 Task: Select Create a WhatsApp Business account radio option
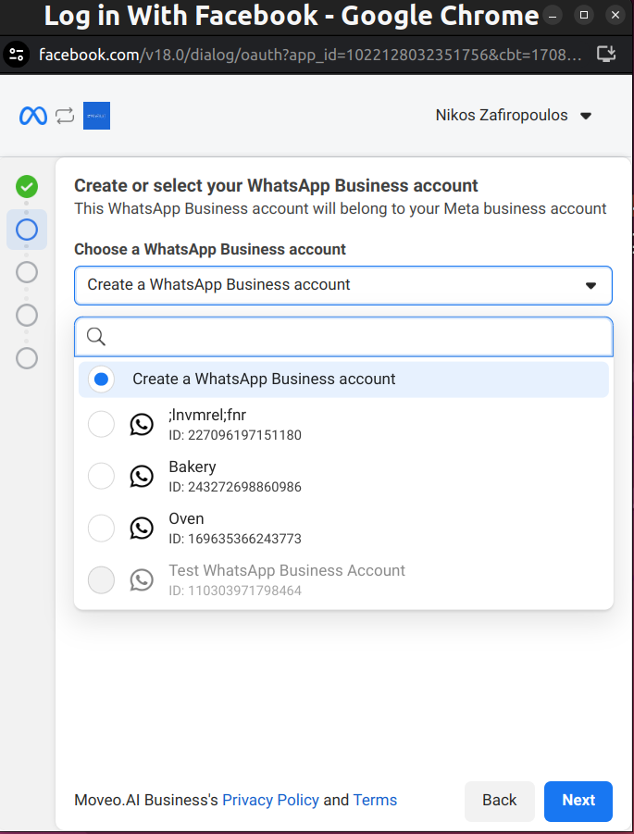(x=102, y=379)
